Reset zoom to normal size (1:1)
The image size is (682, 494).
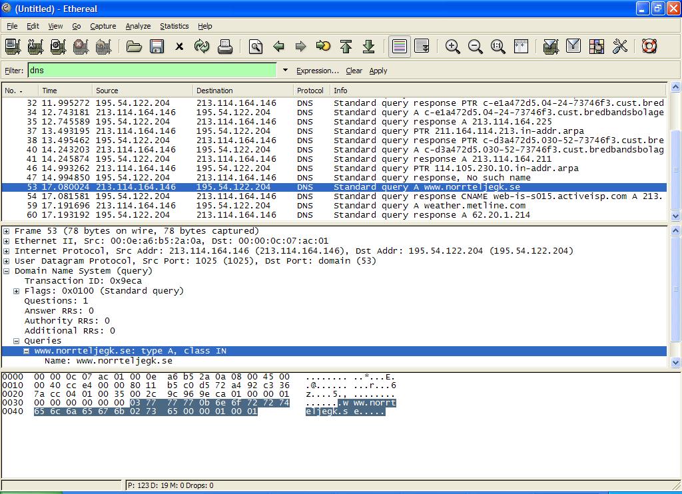pyautogui.click(x=498, y=46)
